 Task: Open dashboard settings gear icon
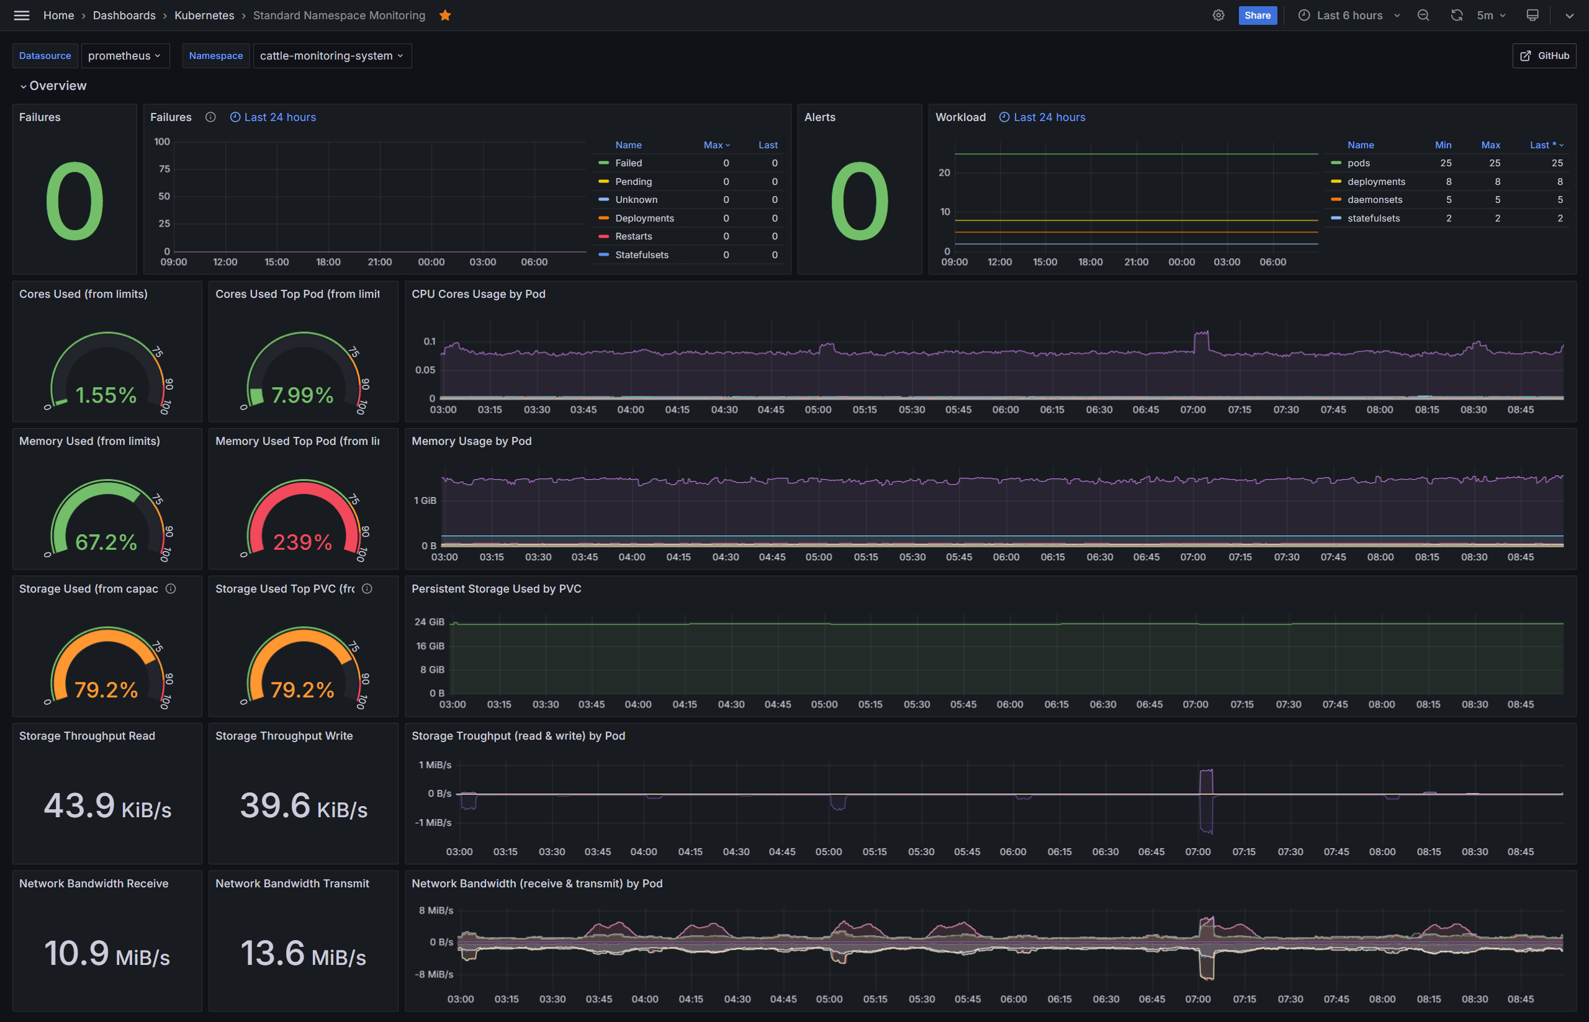pos(1218,16)
